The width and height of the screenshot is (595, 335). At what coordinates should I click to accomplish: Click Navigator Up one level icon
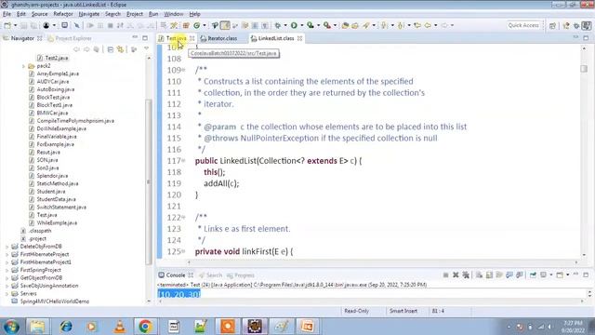click(97, 49)
